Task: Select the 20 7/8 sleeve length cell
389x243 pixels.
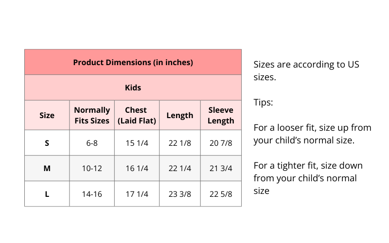Action: tap(221, 143)
